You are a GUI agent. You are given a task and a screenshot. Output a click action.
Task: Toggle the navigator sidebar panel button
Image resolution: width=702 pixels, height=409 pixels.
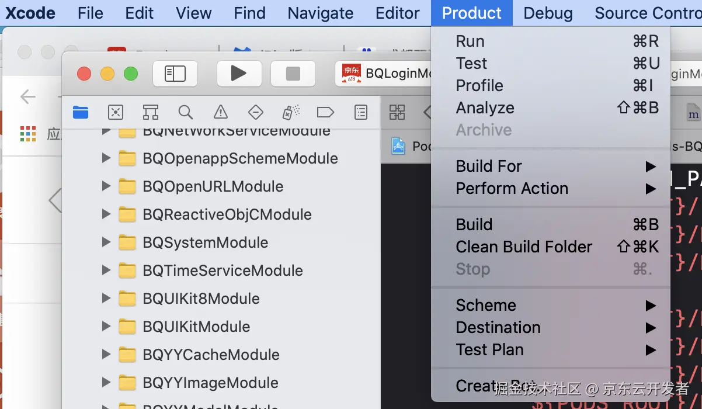[x=175, y=73]
